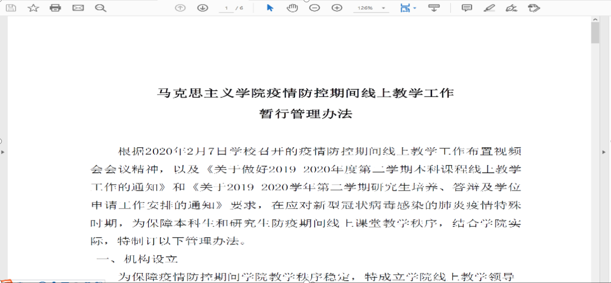The width and height of the screenshot is (611, 283).
Task: Switch to the Hand pan tool
Action: pyautogui.click(x=292, y=8)
